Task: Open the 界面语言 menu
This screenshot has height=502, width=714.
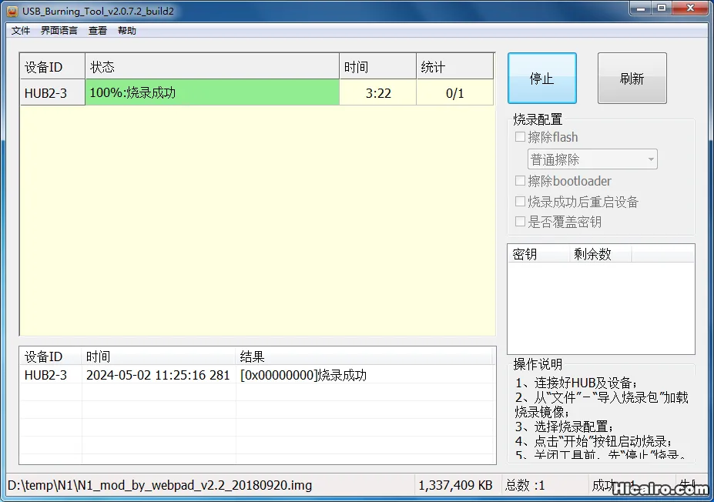Action: point(59,31)
